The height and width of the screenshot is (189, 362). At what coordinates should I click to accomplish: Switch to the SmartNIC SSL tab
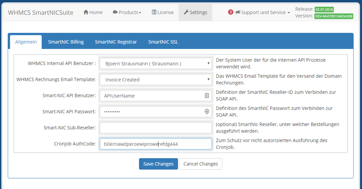163,42
